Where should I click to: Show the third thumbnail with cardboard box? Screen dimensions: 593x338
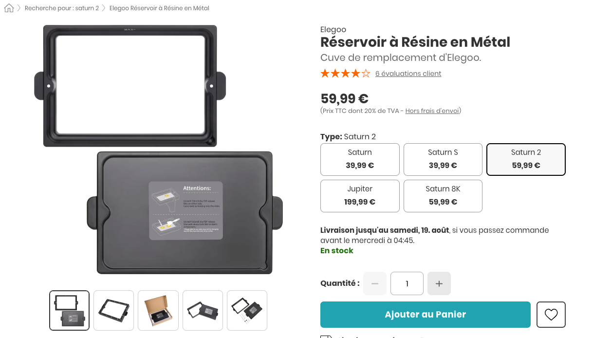(x=158, y=311)
